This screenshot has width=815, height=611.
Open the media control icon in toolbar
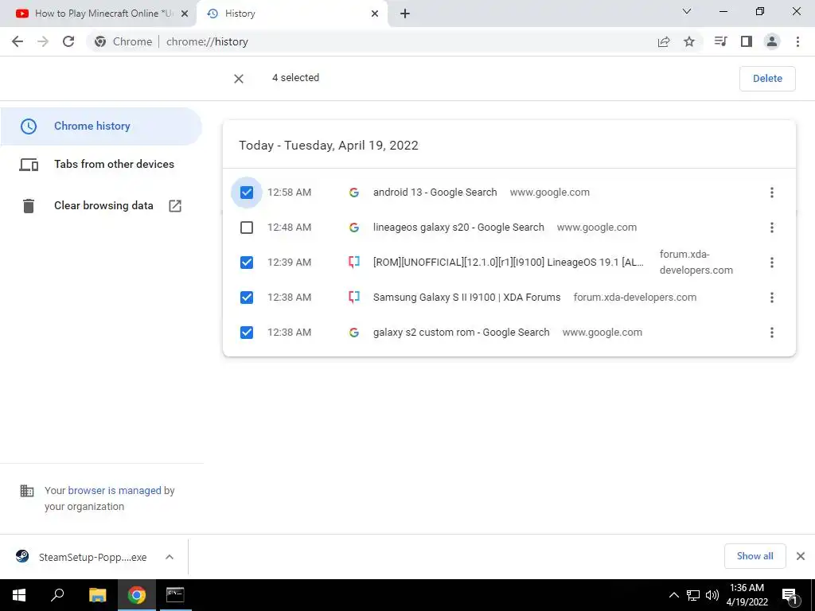click(x=720, y=41)
